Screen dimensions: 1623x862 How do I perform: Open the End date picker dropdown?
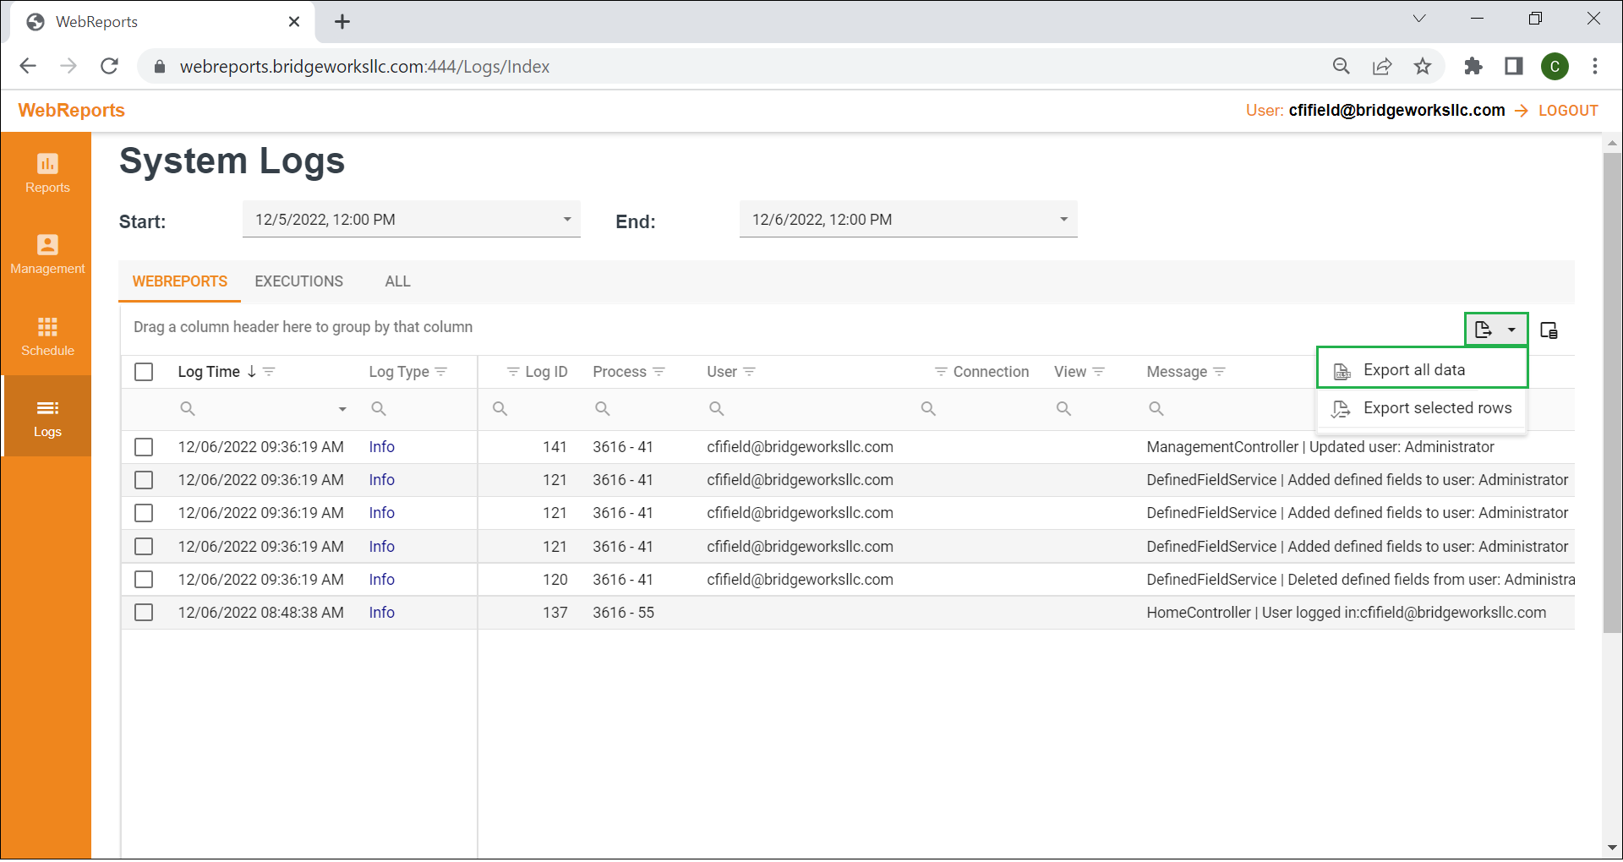[1063, 219]
